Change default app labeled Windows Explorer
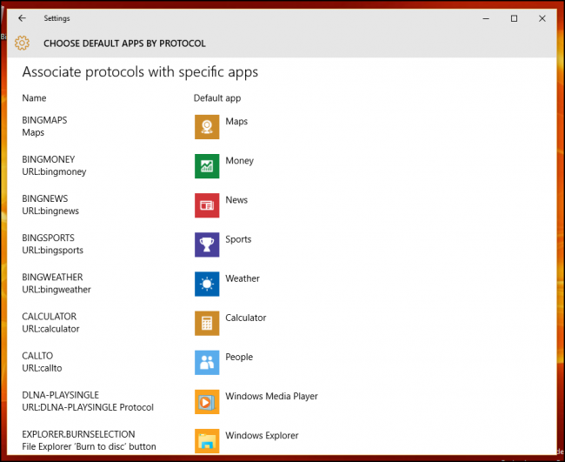This screenshot has width=565, height=462. coord(262,436)
